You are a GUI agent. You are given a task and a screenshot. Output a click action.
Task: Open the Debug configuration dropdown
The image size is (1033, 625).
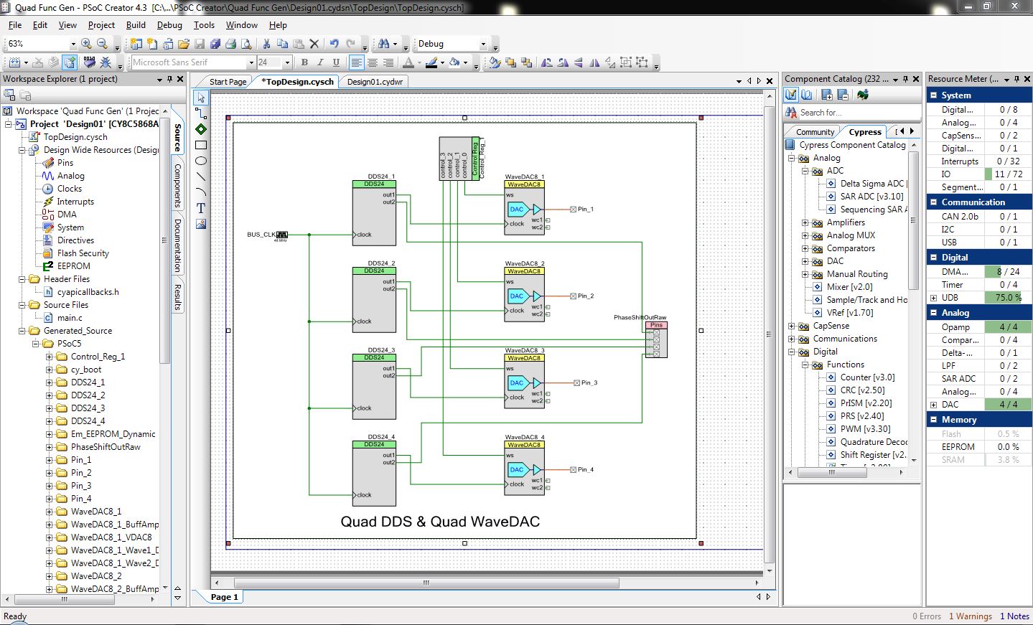(x=483, y=44)
